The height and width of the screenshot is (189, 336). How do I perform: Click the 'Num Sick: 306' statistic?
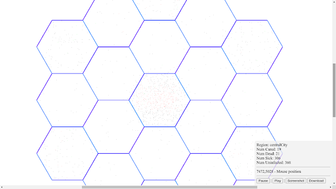[x=268, y=158]
